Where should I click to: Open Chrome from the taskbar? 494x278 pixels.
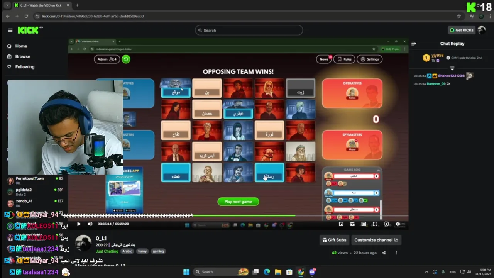tap(301, 272)
